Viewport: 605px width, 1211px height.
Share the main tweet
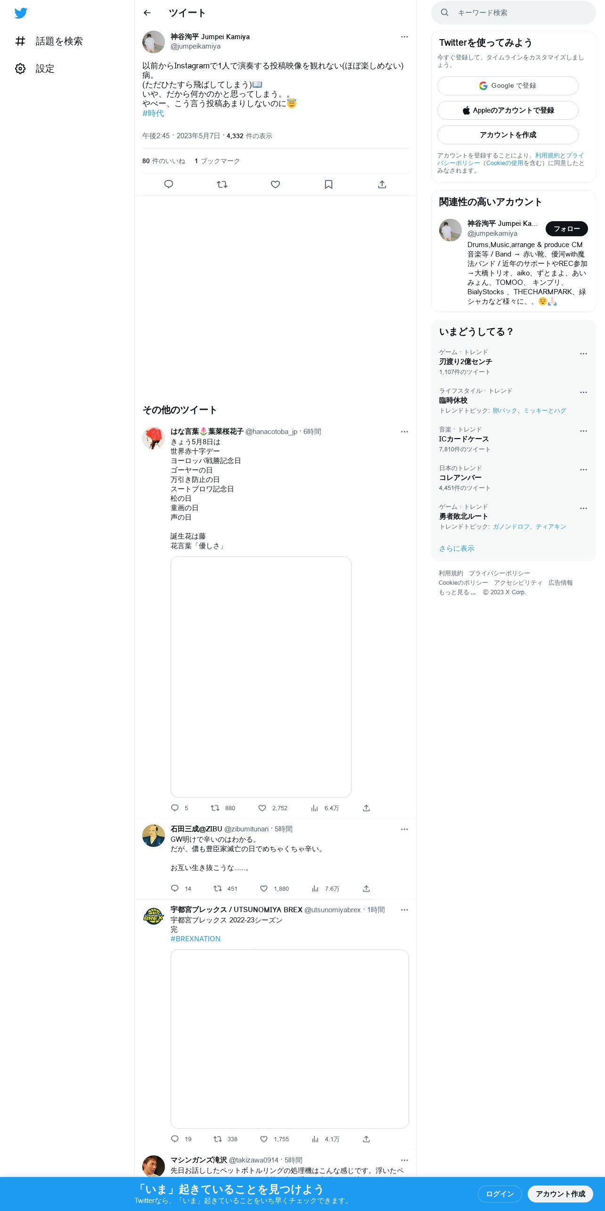pos(382,184)
